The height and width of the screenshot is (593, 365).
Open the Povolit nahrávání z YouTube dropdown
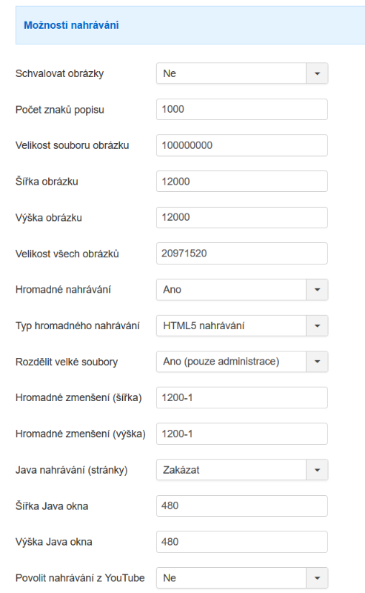(242, 578)
